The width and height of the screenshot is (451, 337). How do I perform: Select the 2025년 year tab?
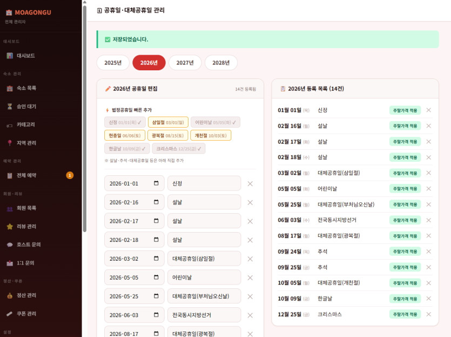[x=113, y=63]
